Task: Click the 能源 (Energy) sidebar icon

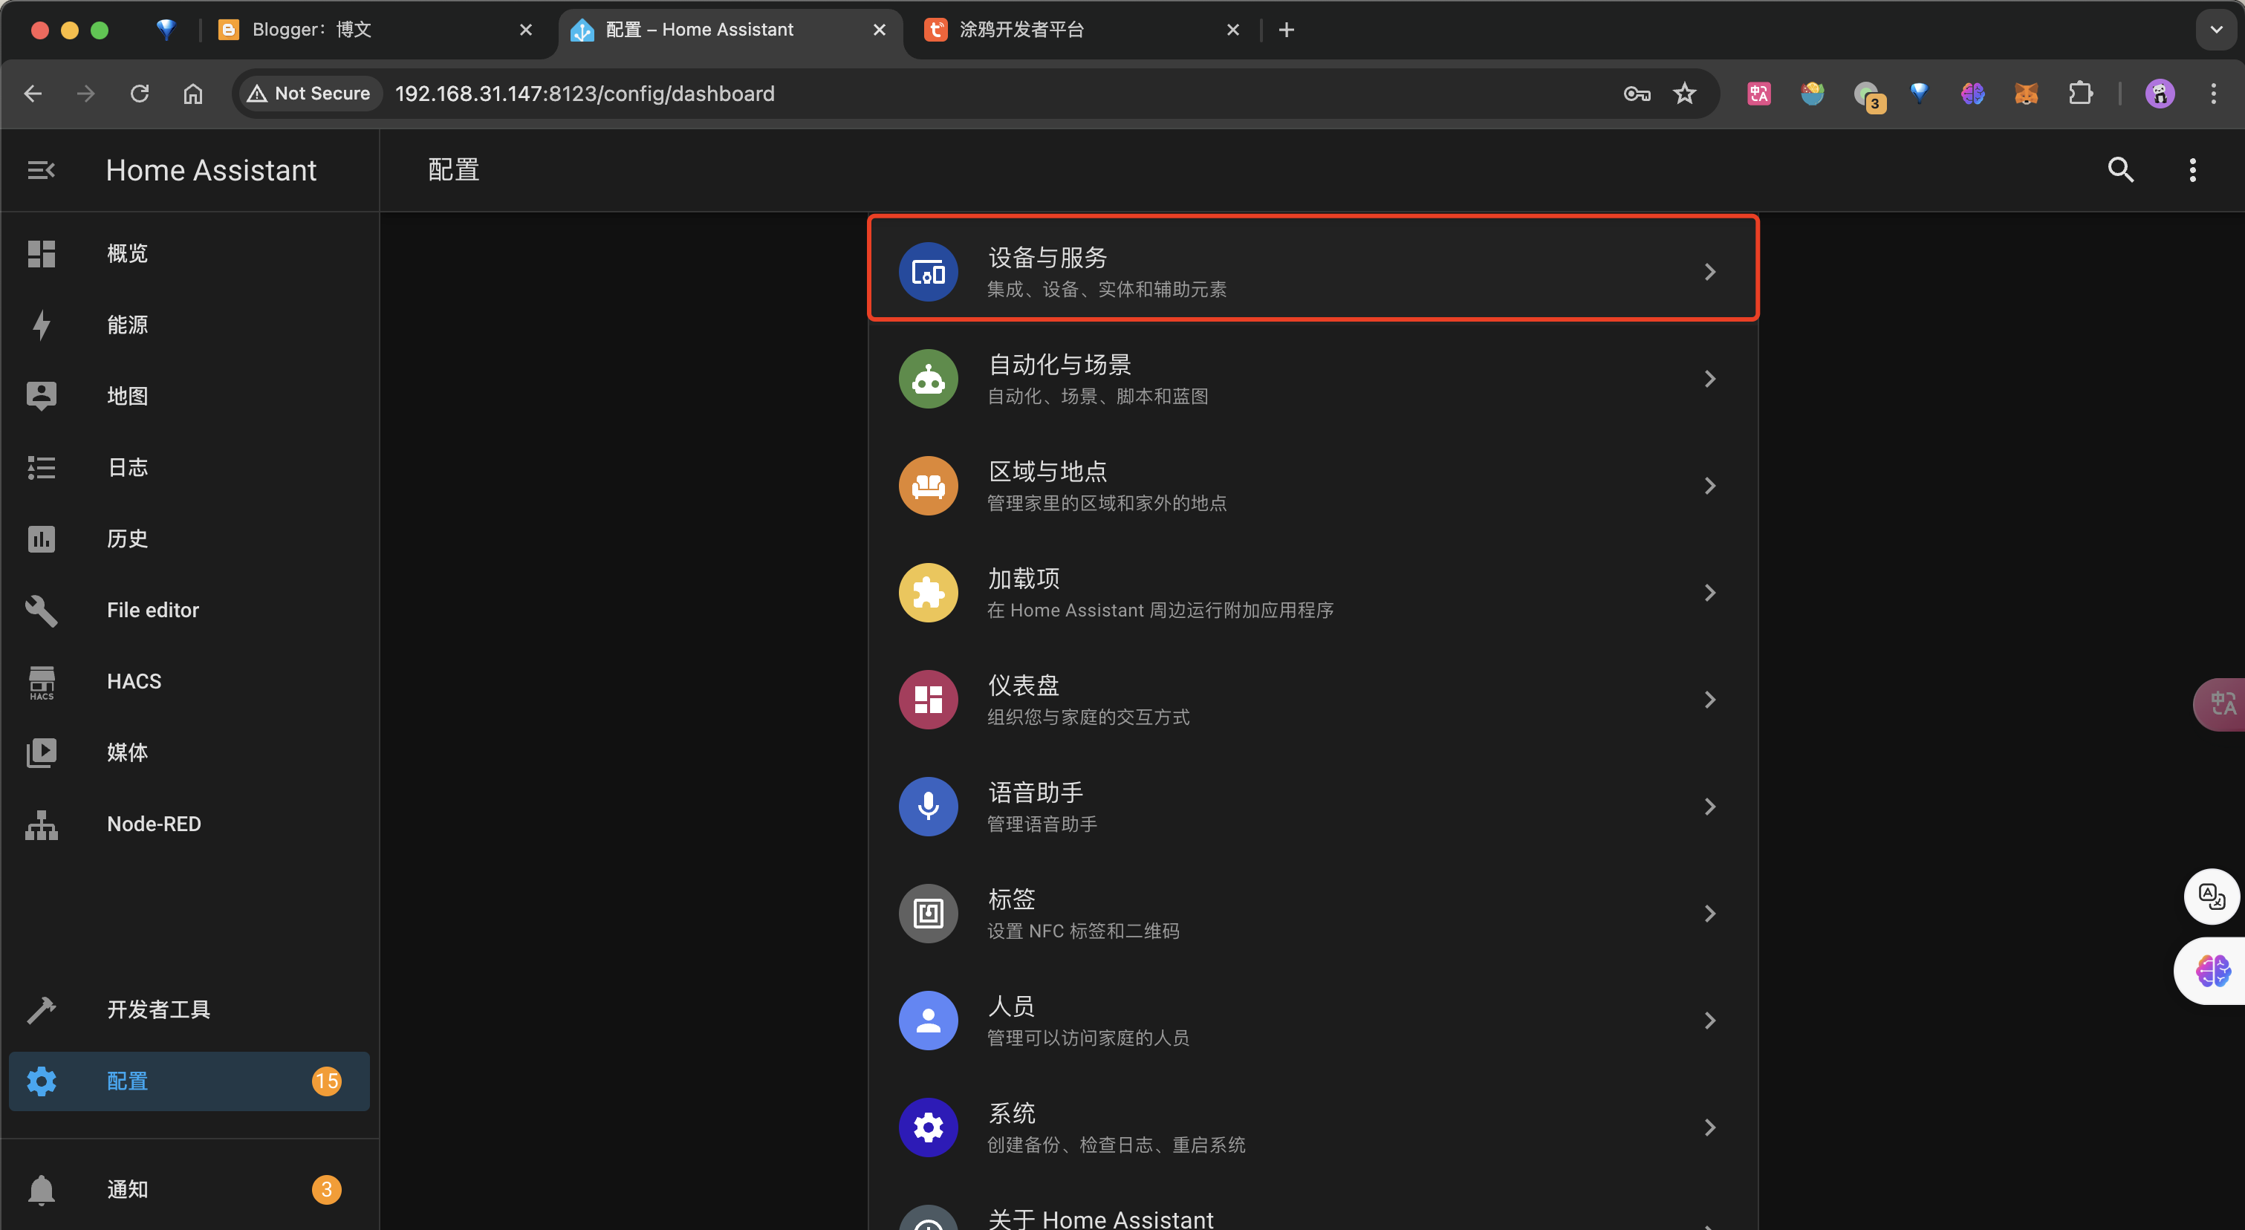Action: point(41,324)
